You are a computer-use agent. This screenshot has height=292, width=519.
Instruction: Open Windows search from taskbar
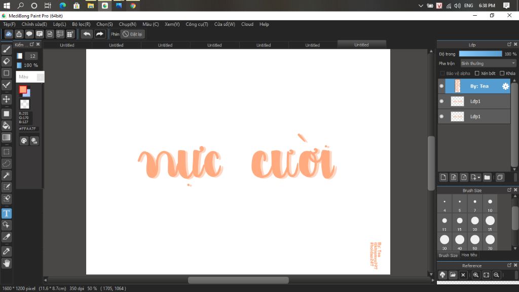pos(20,6)
